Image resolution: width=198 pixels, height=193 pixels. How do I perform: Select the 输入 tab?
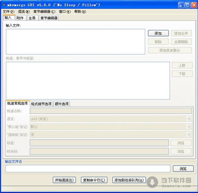(9, 17)
